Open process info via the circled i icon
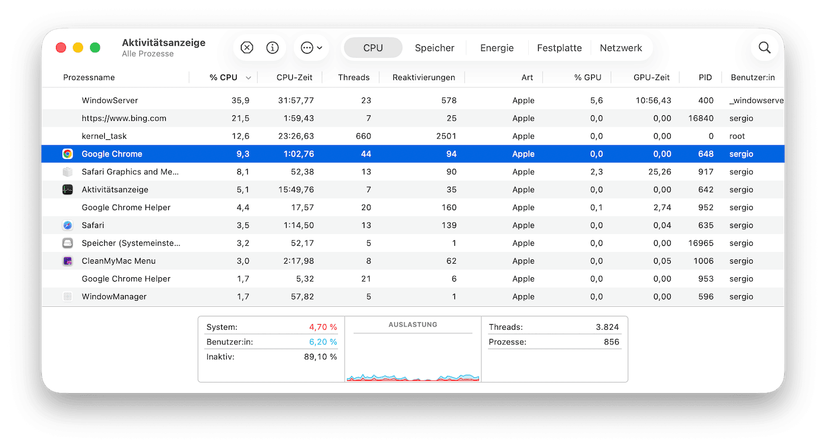This screenshot has width=826, height=448. pos(272,47)
